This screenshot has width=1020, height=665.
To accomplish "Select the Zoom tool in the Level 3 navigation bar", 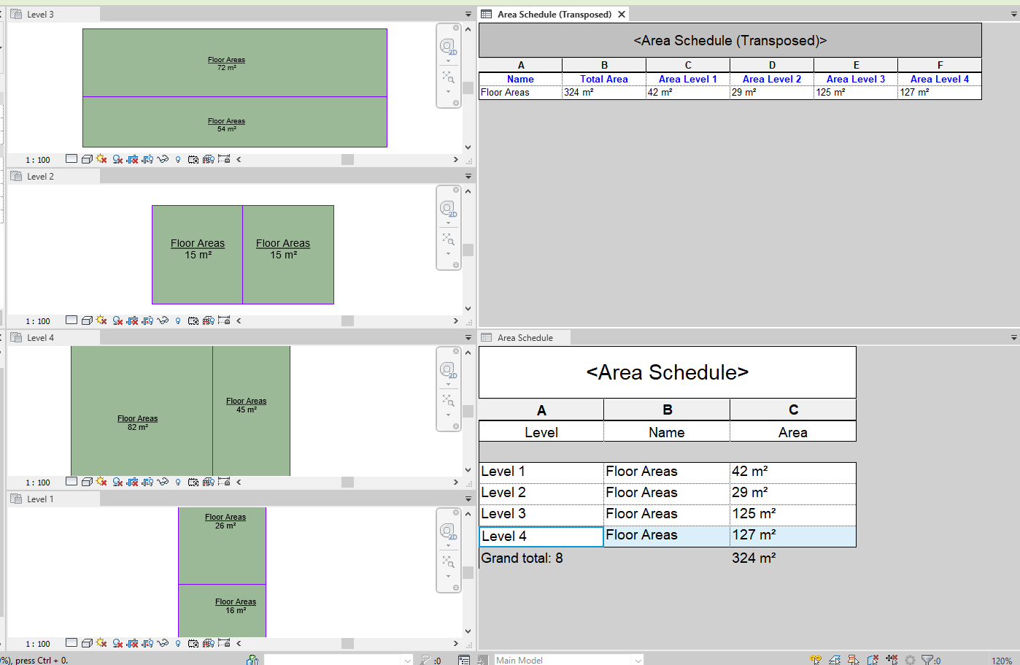I will pyautogui.click(x=447, y=77).
